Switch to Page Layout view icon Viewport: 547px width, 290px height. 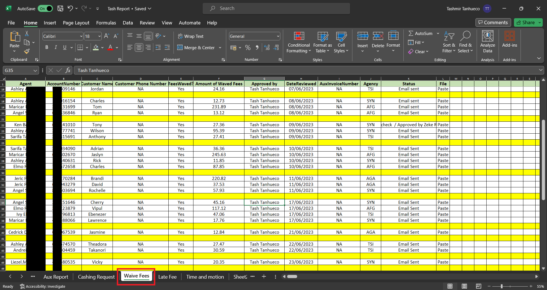464,286
